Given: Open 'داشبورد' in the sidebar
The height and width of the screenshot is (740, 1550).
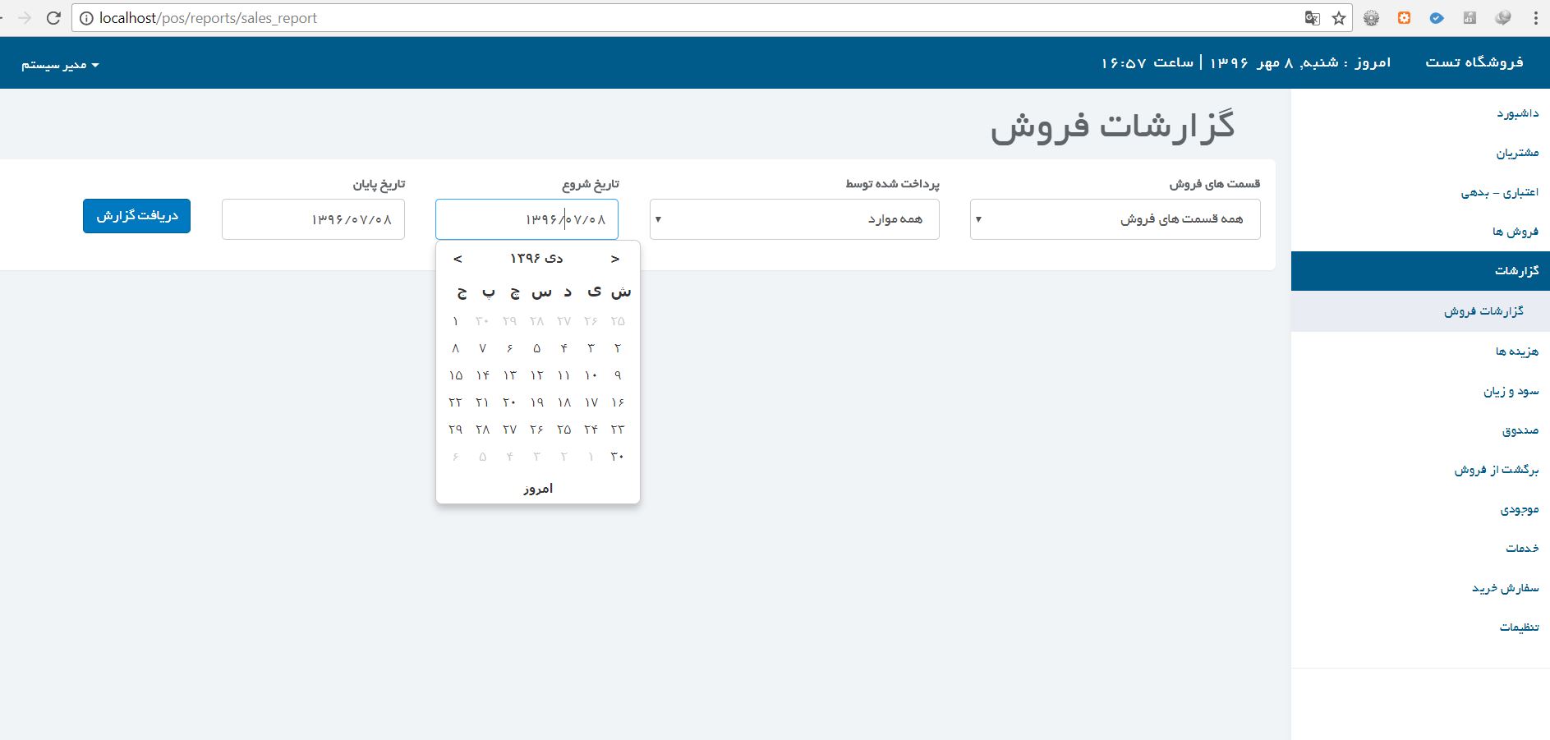Looking at the screenshot, I should [1517, 113].
